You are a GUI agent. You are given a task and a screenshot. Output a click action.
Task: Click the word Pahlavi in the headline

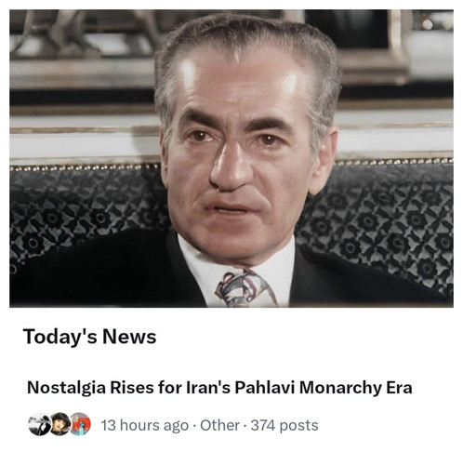point(264,388)
